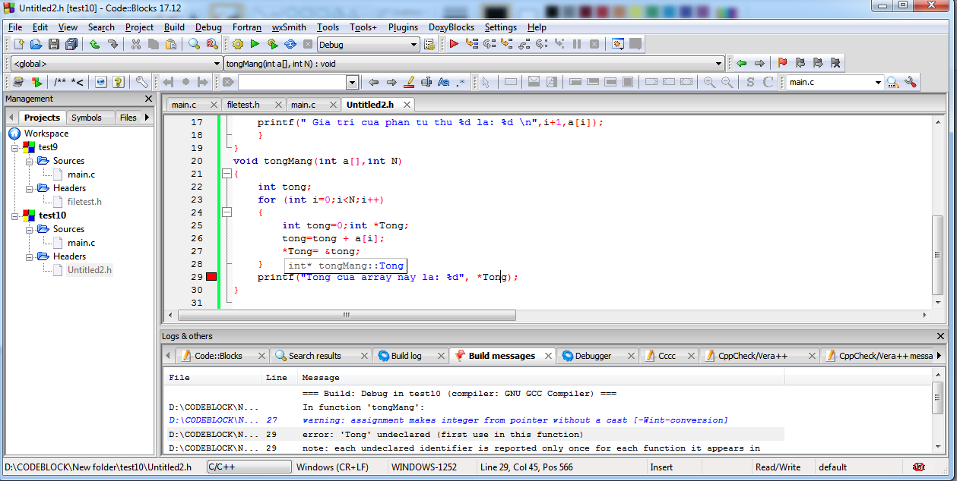Run the program with green play icon
957x481 pixels.
pos(255,45)
